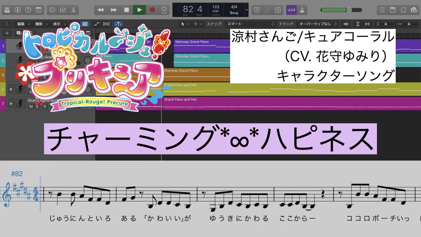Toggle Flex view
Viewport: 421px width, 237px height.
106,24
